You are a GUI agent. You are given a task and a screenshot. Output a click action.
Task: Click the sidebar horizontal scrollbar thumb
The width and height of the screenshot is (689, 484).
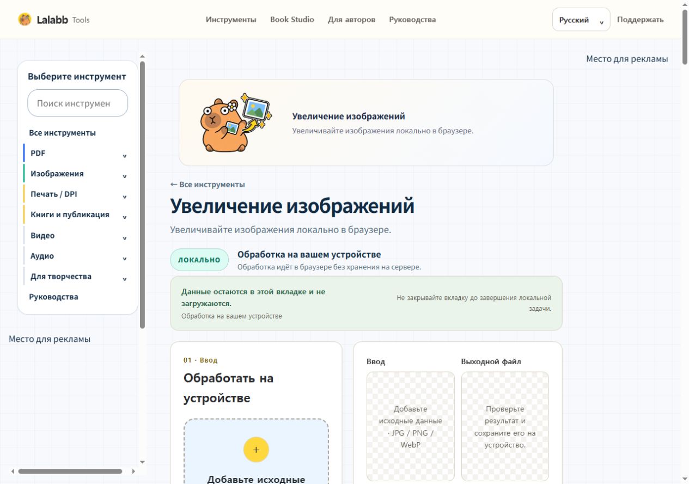(x=70, y=471)
